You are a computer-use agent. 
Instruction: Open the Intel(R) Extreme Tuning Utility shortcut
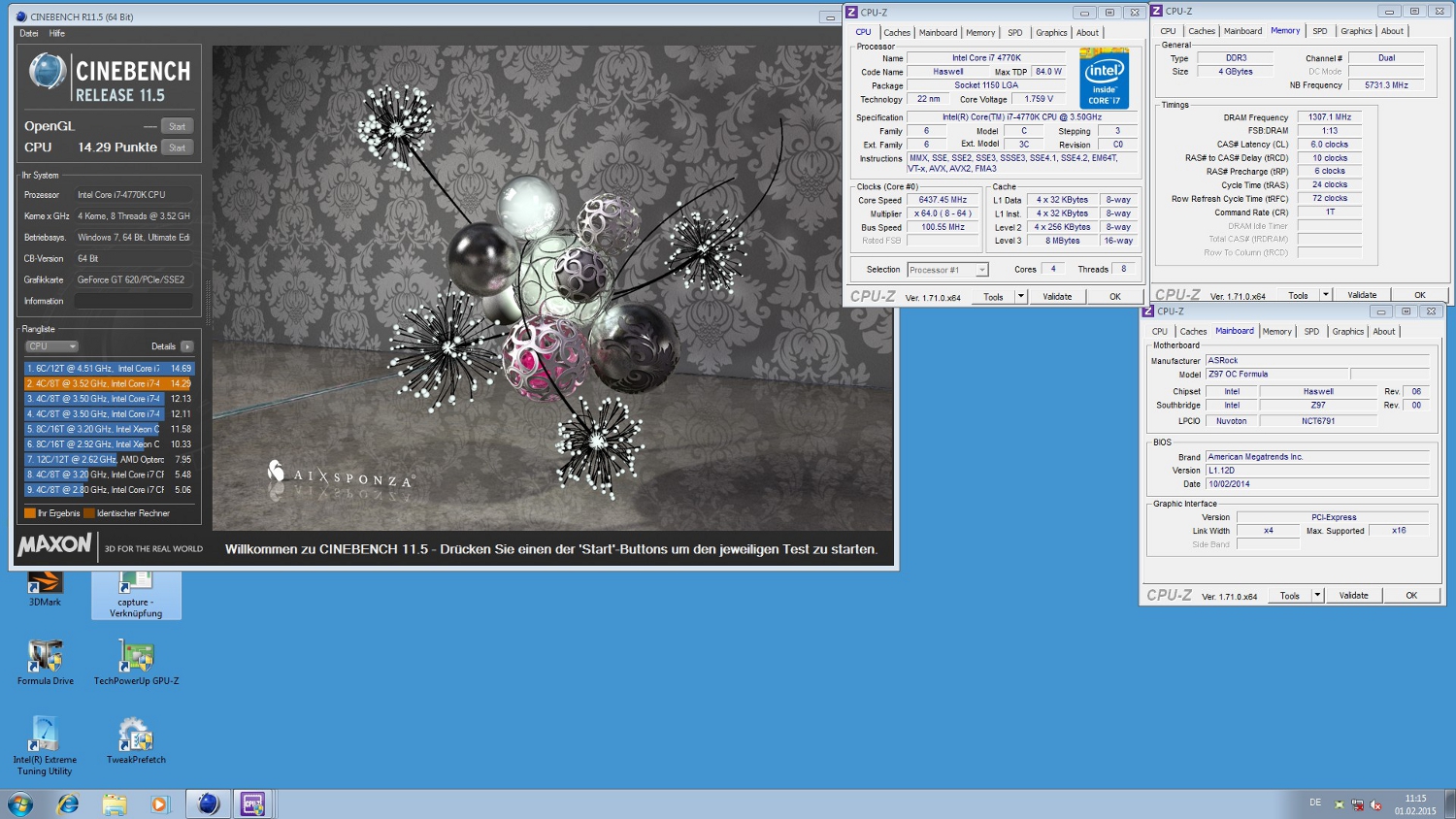pos(45,746)
